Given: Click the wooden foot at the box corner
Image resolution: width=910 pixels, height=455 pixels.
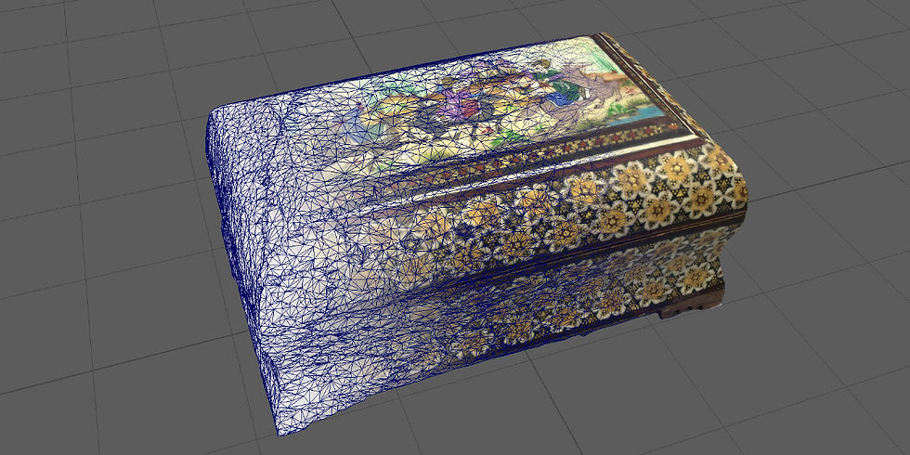Looking at the screenshot, I should tap(693, 303).
